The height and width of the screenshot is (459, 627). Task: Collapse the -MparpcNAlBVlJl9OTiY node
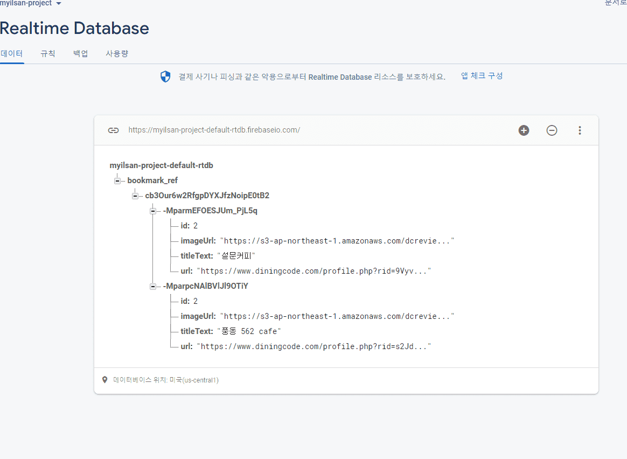153,286
